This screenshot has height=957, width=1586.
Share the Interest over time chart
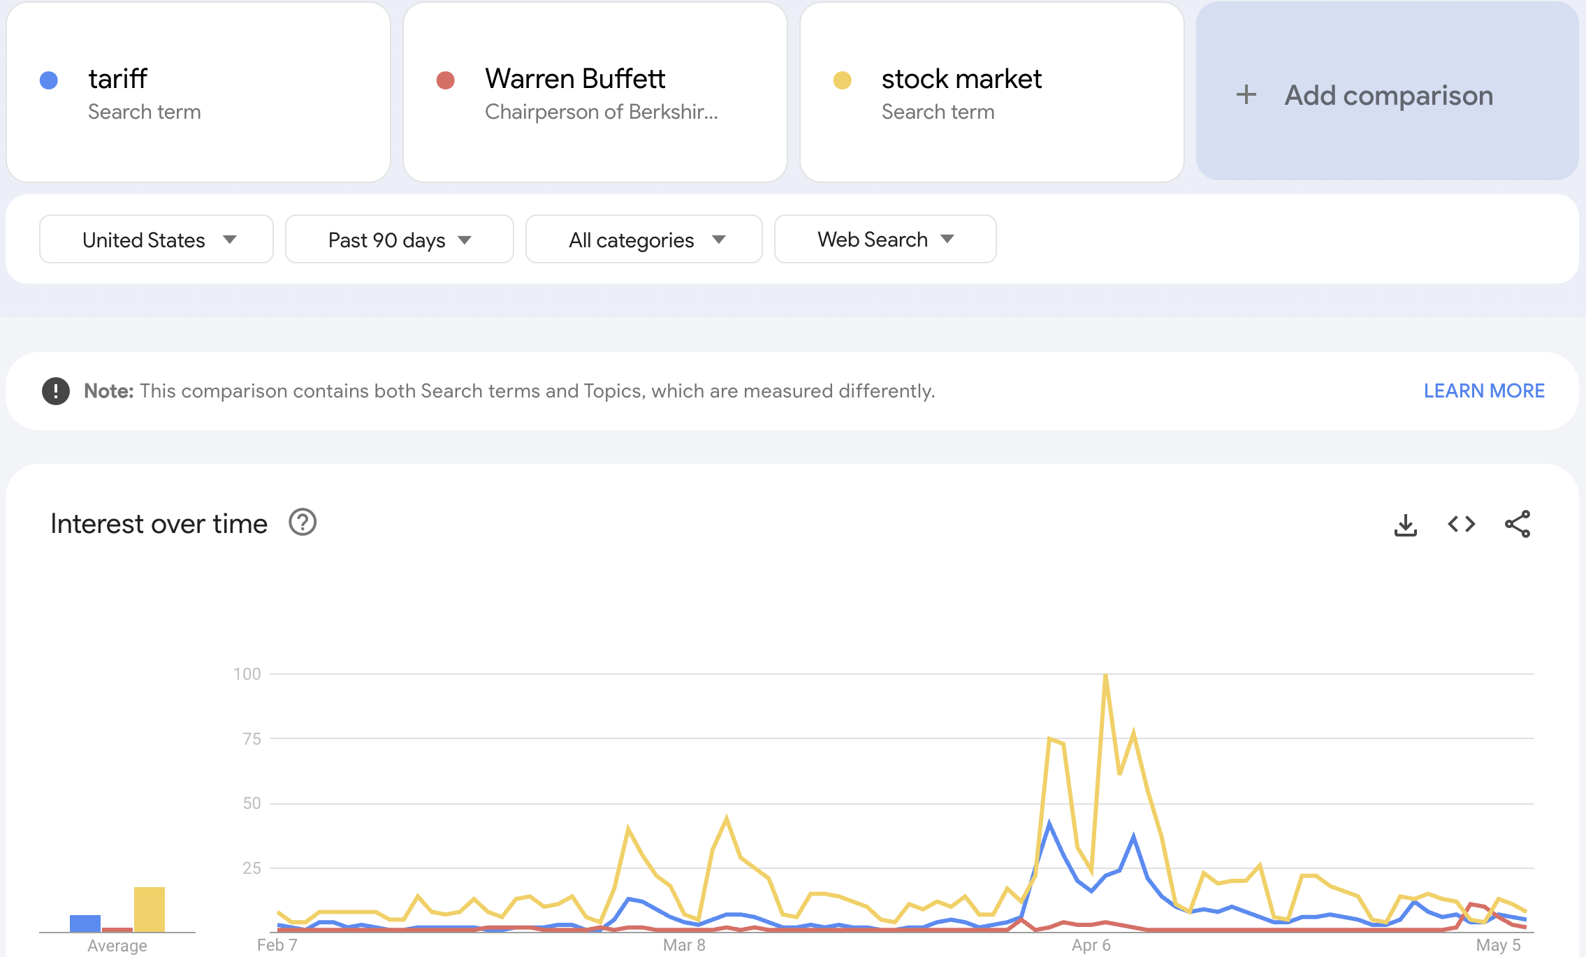[x=1518, y=524]
